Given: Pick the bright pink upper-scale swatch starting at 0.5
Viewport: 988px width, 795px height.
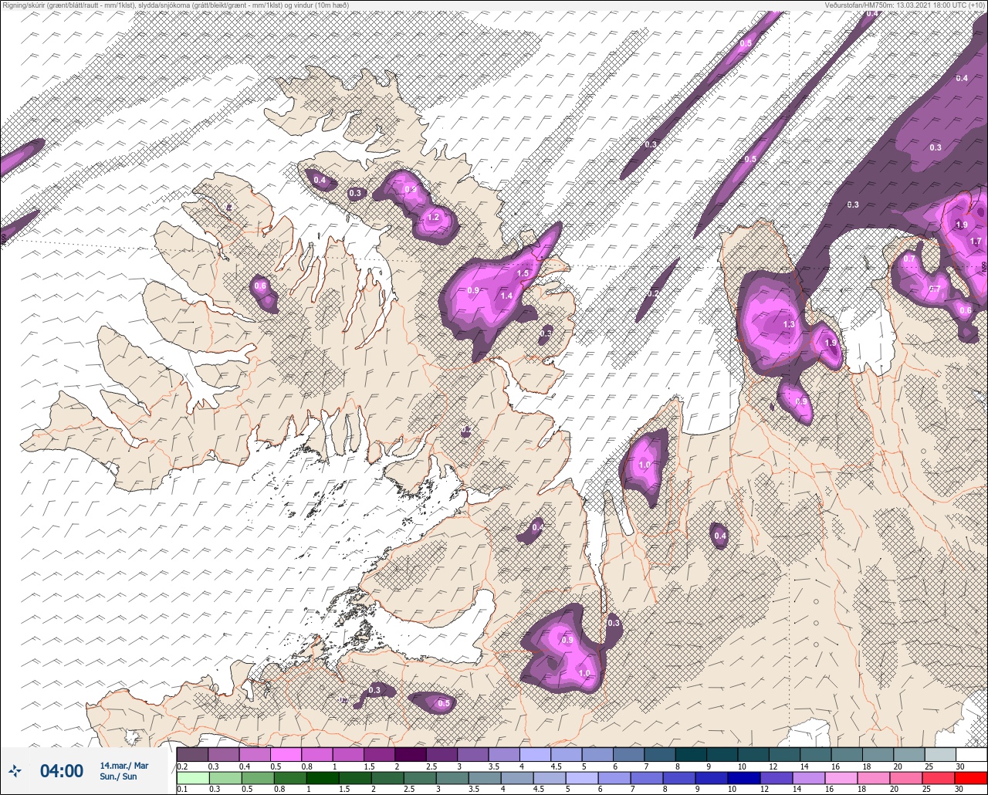Looking at the screenshot, I should tap(286, 754).
